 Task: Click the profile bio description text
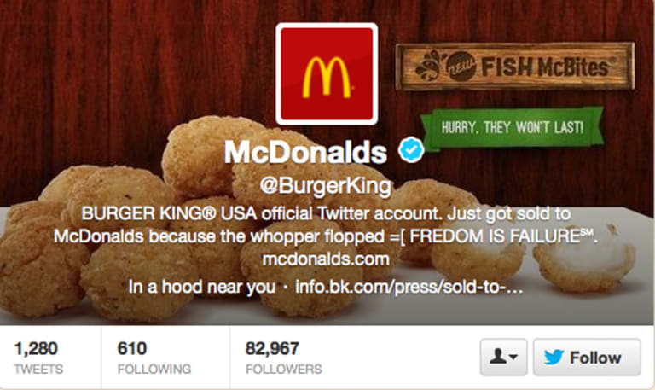326,225
